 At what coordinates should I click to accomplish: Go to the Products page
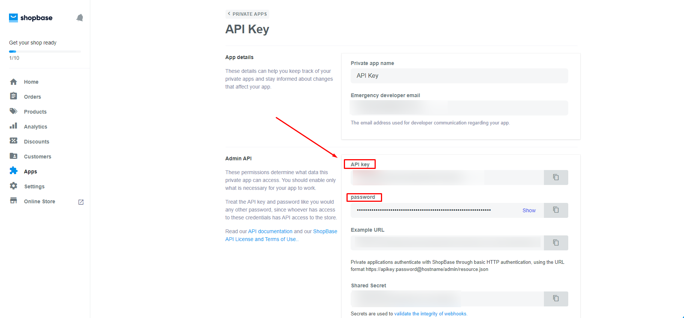[x=35, y=112]
